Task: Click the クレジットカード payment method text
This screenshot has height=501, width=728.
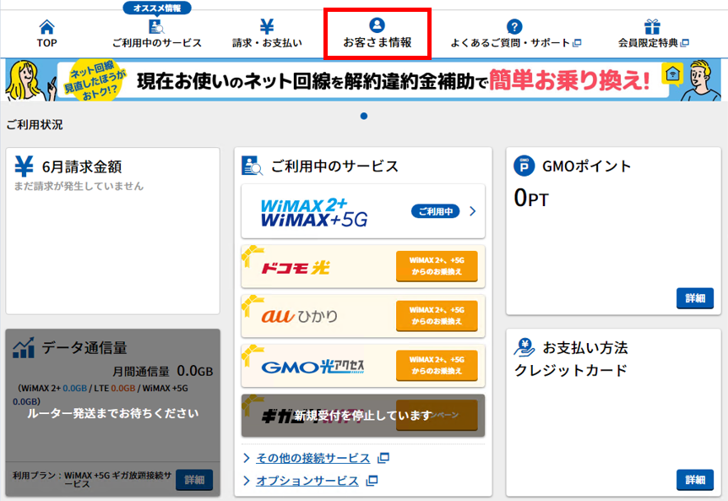Action: 571,370
